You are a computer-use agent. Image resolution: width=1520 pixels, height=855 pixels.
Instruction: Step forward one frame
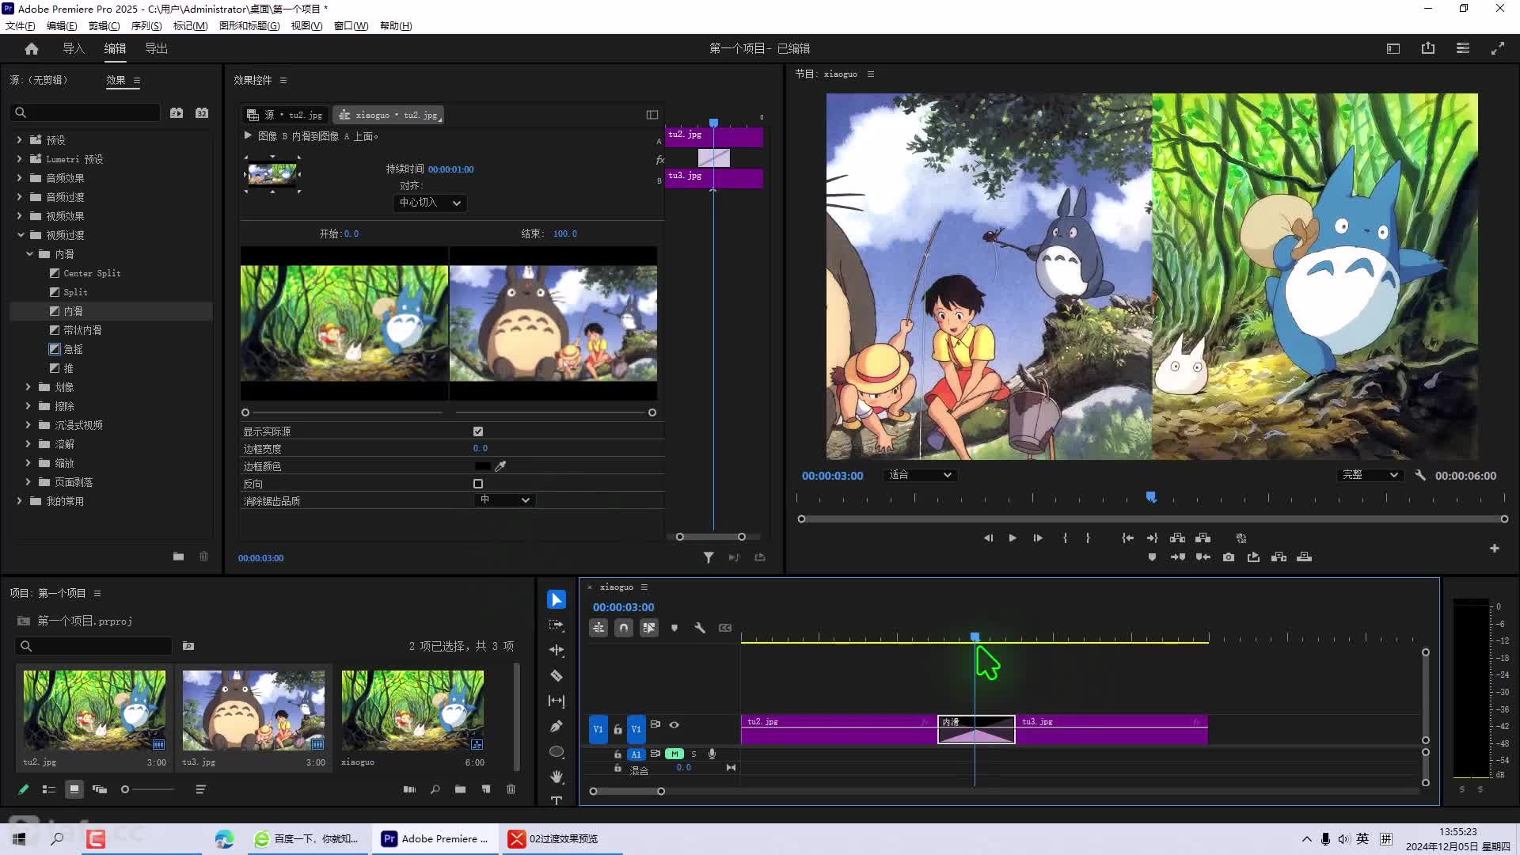(1038, 538)
